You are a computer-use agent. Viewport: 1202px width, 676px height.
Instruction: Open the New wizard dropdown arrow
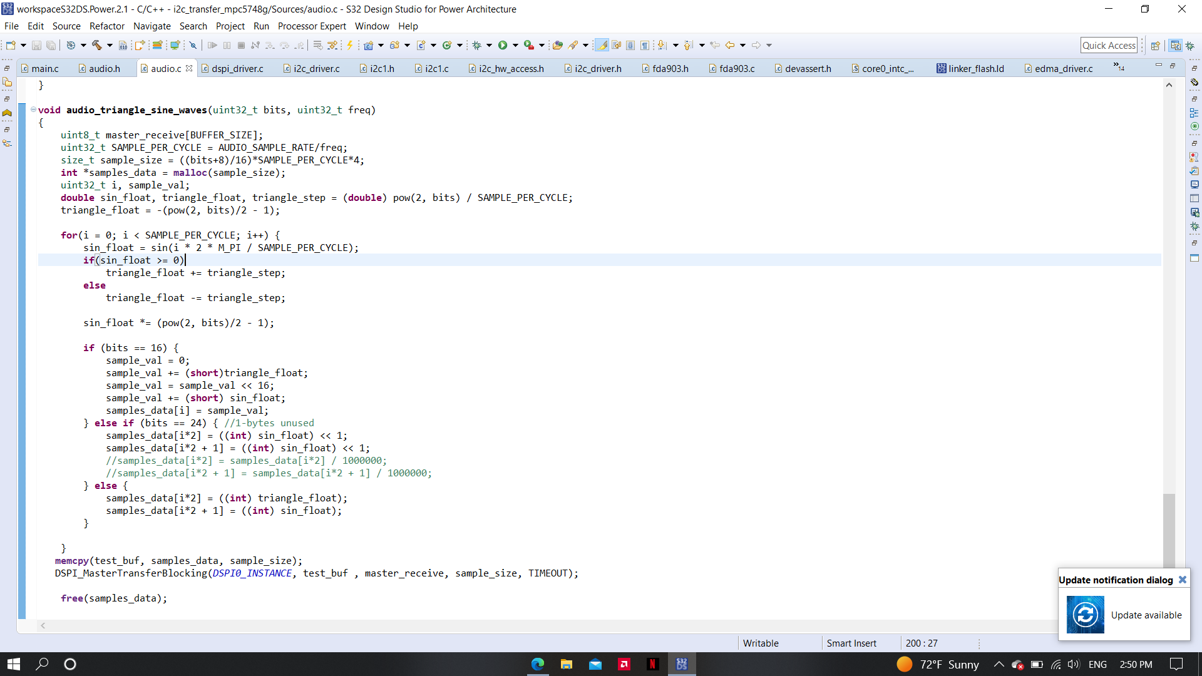point(23,45)
